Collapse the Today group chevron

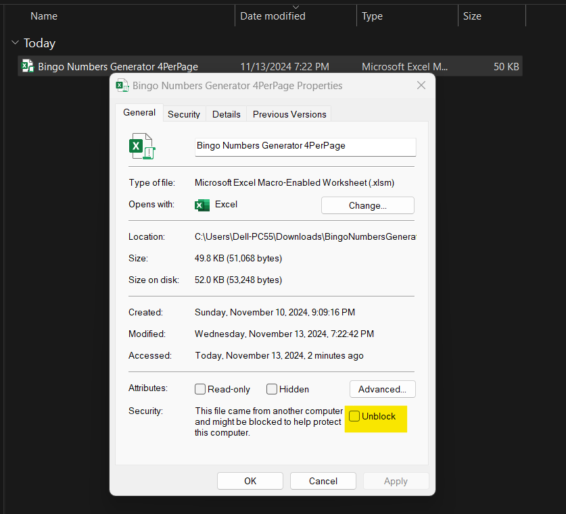[x=15, y=43]
